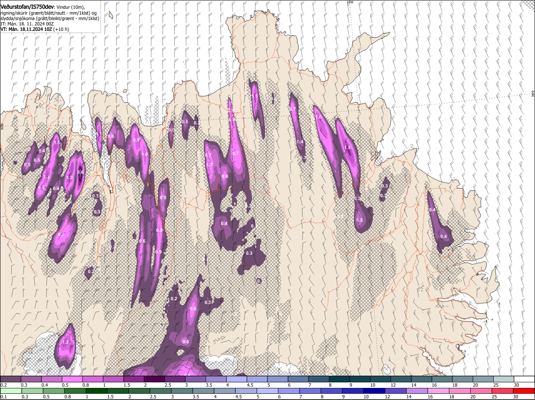Pick the pale green 0.1 swatch in lower legend bar
The height and width of the screenshot is (400, 535).
click(x=10, y=391)
